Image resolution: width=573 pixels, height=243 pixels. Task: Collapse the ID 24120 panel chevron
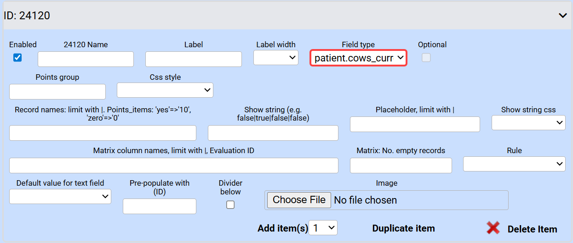pos(562,16)
